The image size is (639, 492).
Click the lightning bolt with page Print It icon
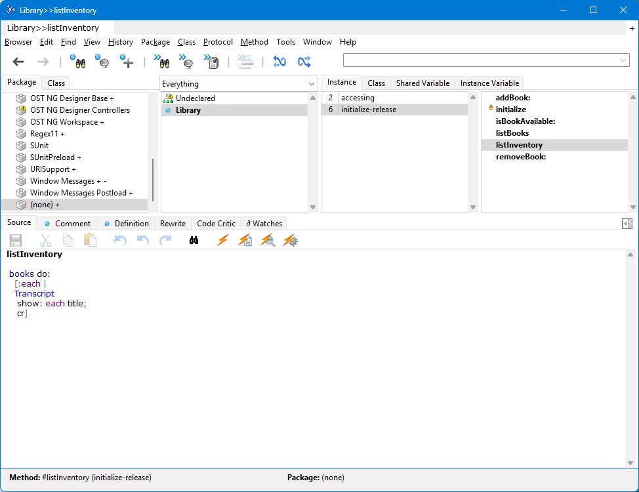pos(245,241)
